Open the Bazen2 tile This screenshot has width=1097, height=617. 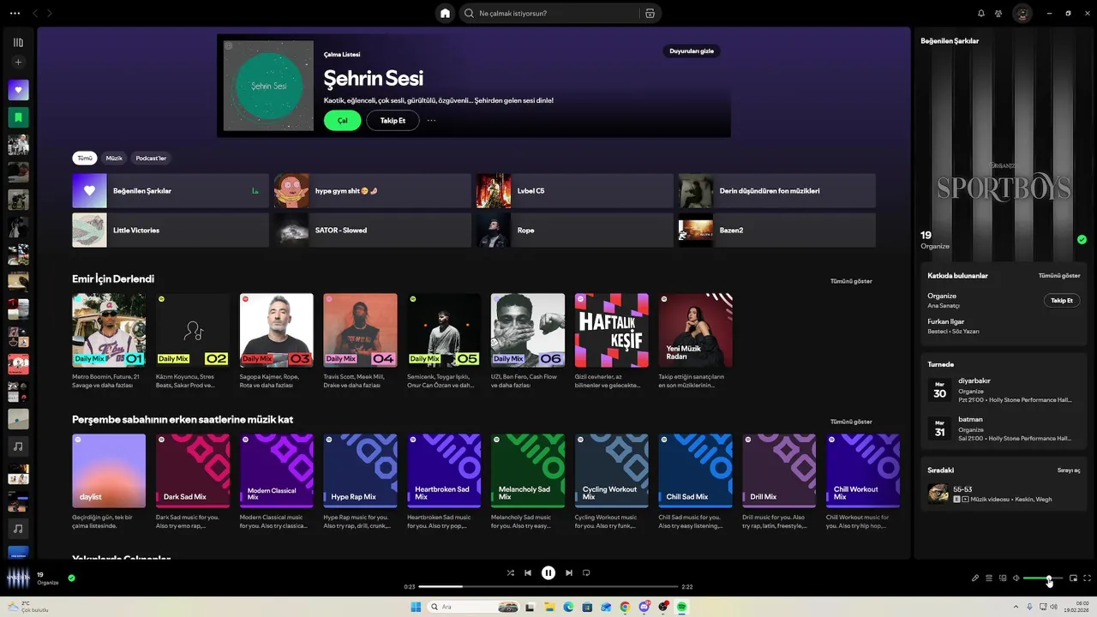pyautogui.click(x=777, y=231)
